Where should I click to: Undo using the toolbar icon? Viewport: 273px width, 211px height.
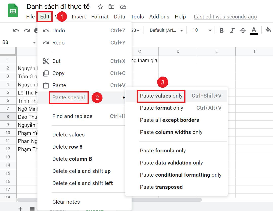point(16,30)
